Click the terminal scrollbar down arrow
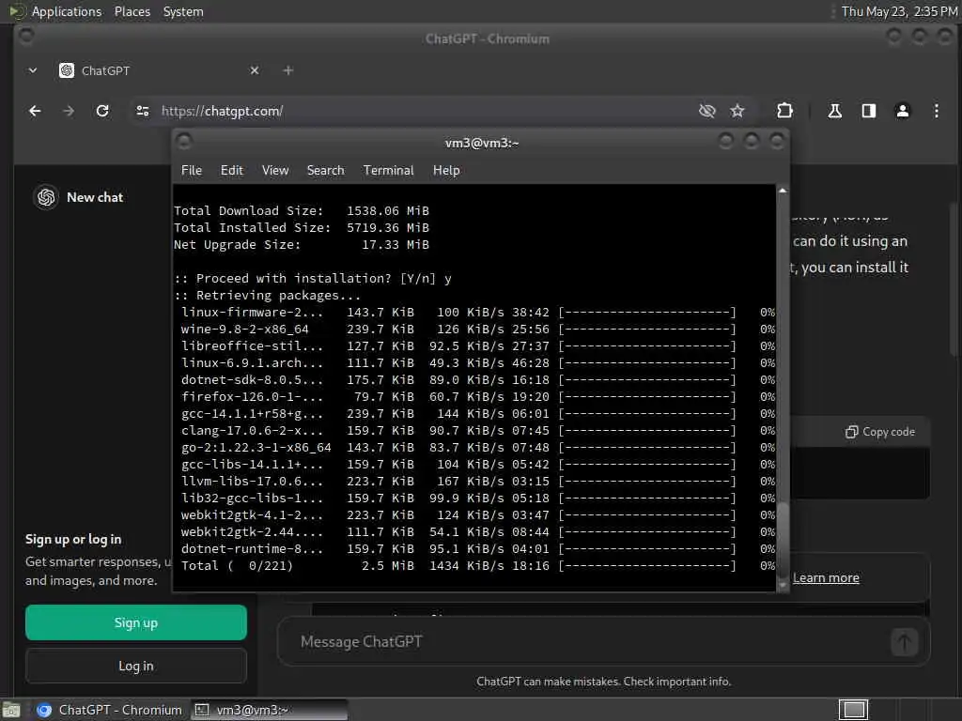The image size is (962, 721). [x=783, y=586]
